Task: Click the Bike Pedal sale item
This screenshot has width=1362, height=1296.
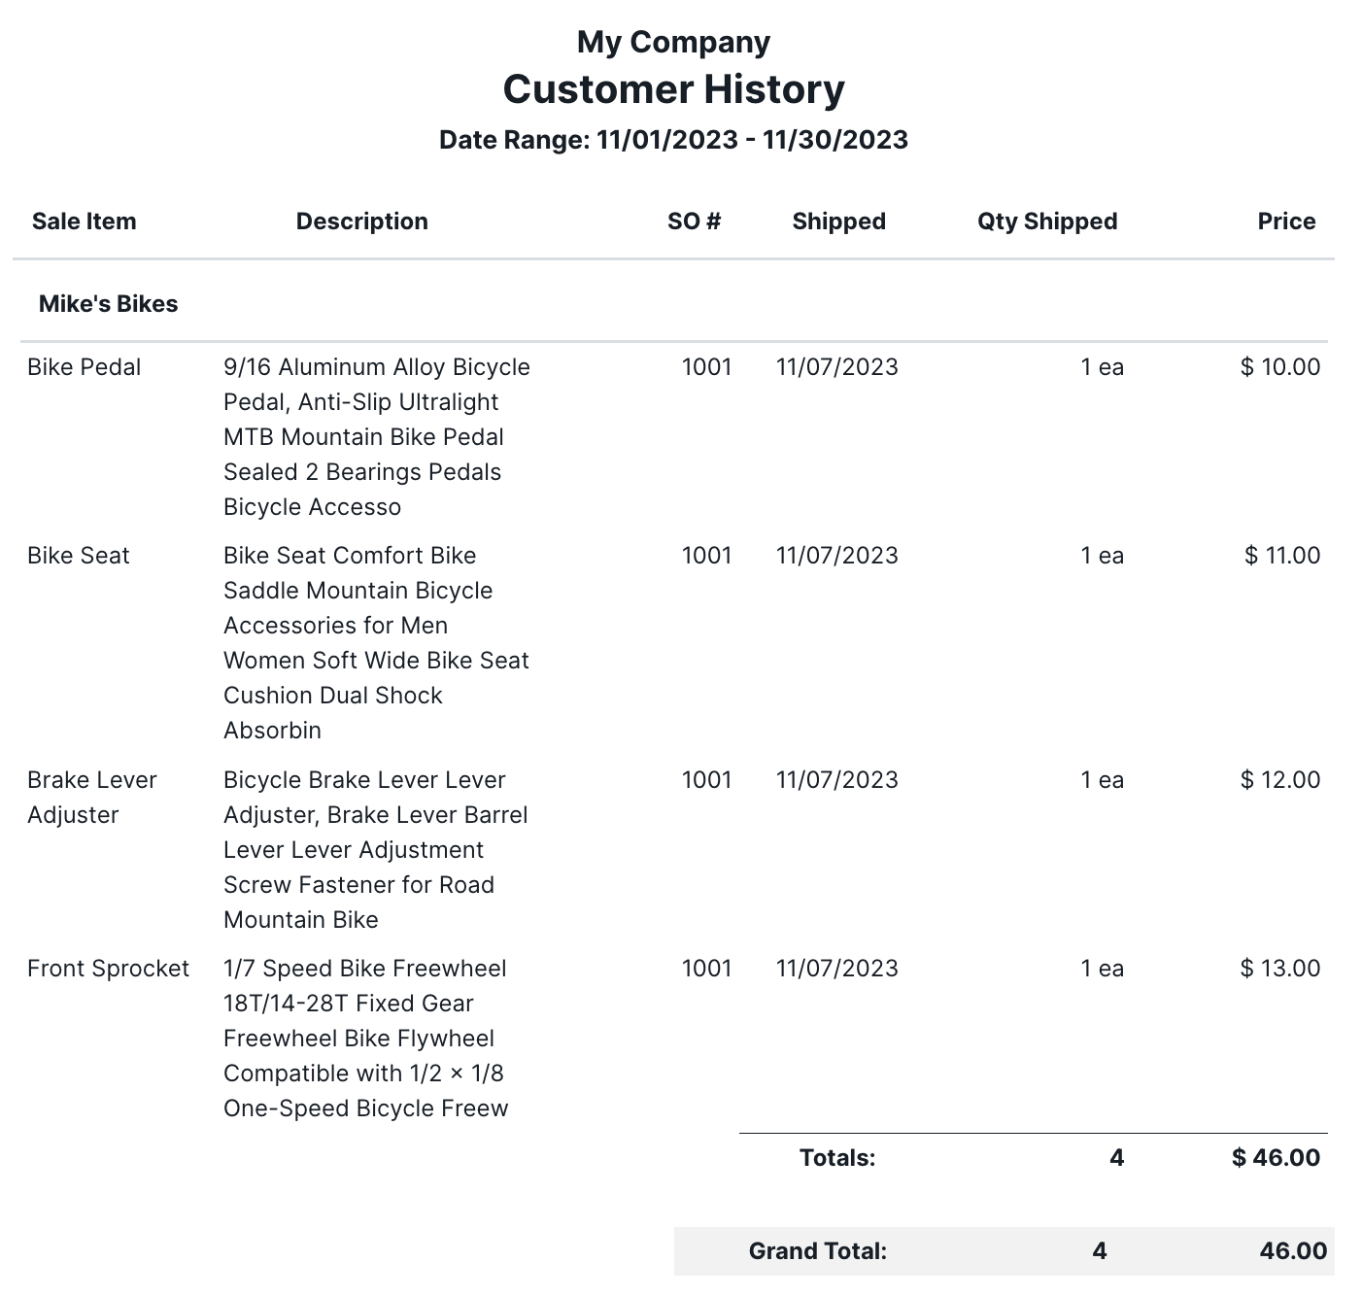Action: (85, 367)
